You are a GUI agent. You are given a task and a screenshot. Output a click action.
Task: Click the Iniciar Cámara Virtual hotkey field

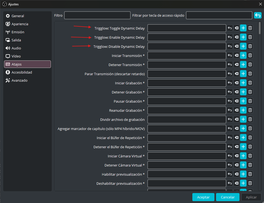click(x=187, y=156)
